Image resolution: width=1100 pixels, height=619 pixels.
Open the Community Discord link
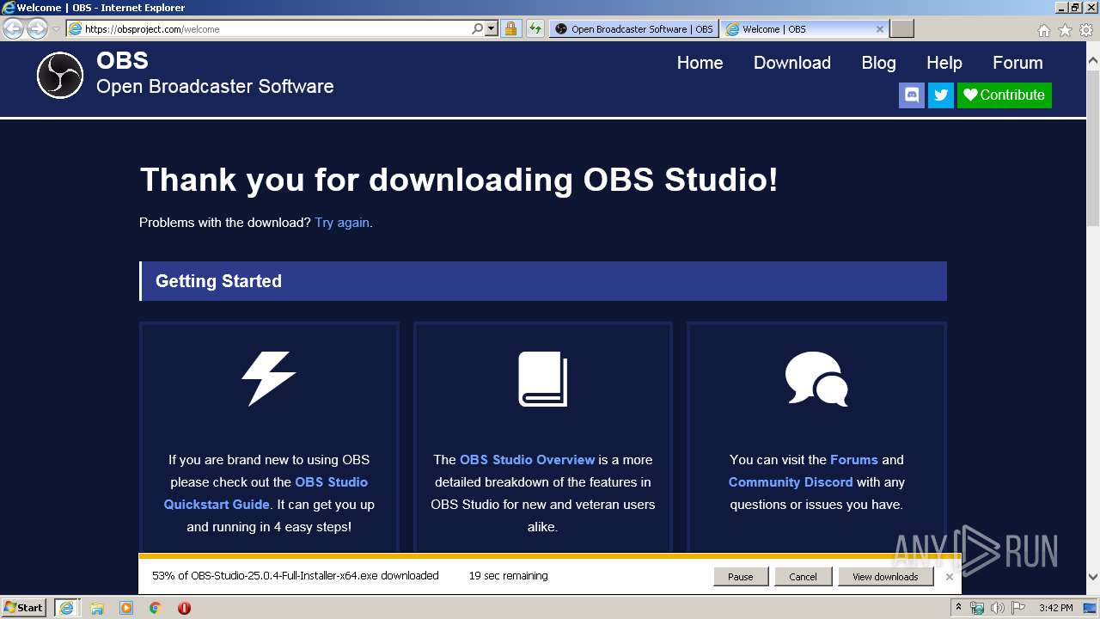pyautogui.click(x=791, y=482)
